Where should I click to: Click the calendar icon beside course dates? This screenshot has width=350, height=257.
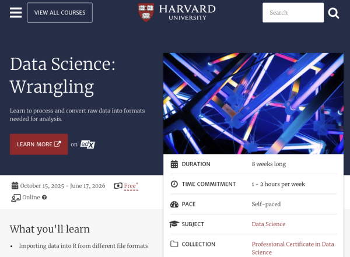[x=15, y=186]
